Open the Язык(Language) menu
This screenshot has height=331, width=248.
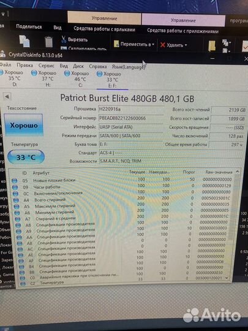129,67
